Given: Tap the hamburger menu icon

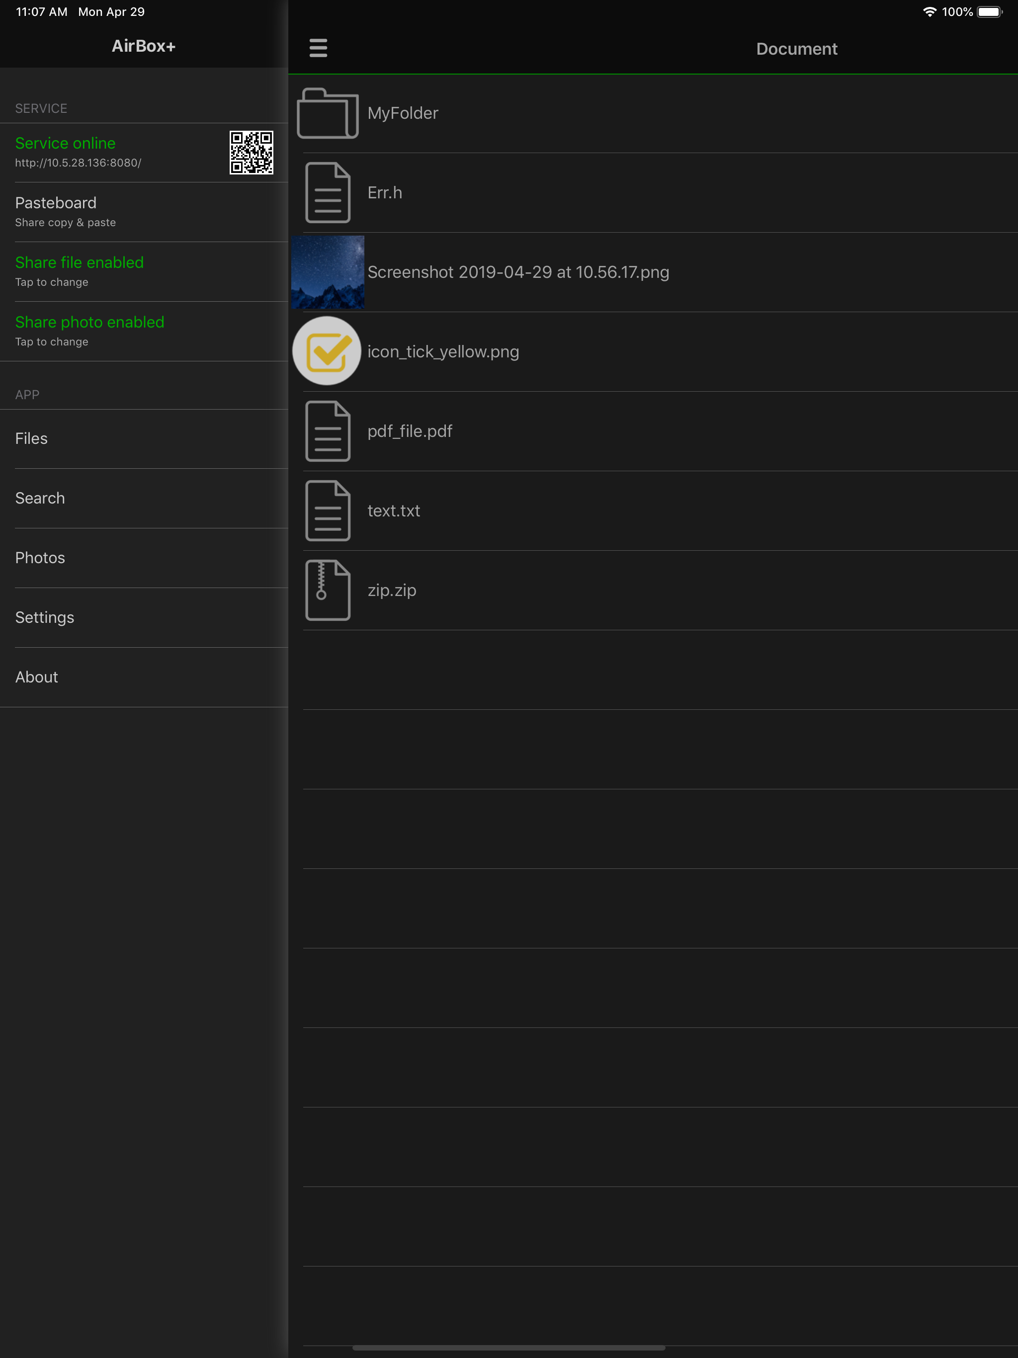Looking at the screenshot, I should click(x=318, y=47).
